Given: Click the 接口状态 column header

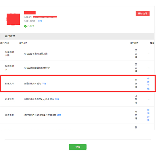Looking at the screenshot, I should pyautogui.click(x=134, y=43).
